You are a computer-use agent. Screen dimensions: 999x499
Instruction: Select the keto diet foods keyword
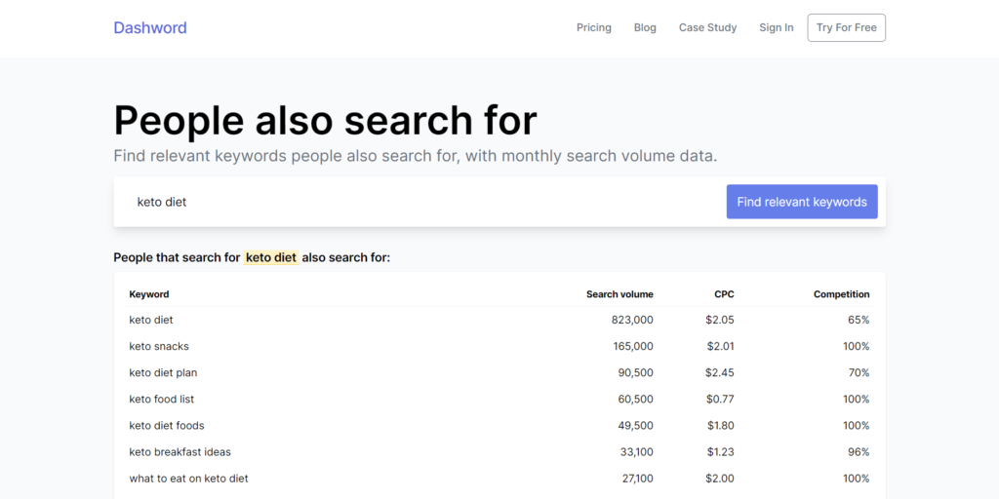(x=166, y=425)
